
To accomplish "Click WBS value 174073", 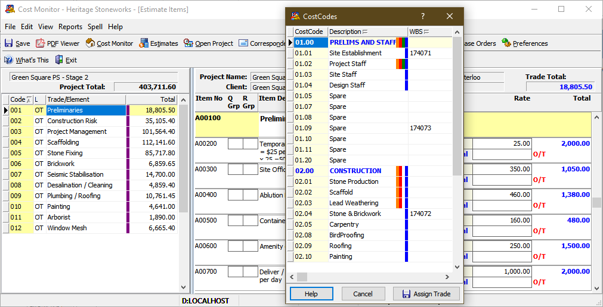I will click(420, 128).
